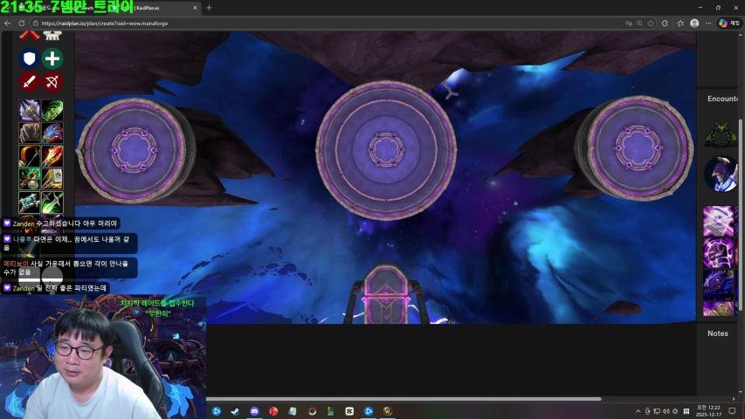Viewport: 745px width, 419px height.
Task: Choose the orange bow ability icon
Action: pos(30,156)
